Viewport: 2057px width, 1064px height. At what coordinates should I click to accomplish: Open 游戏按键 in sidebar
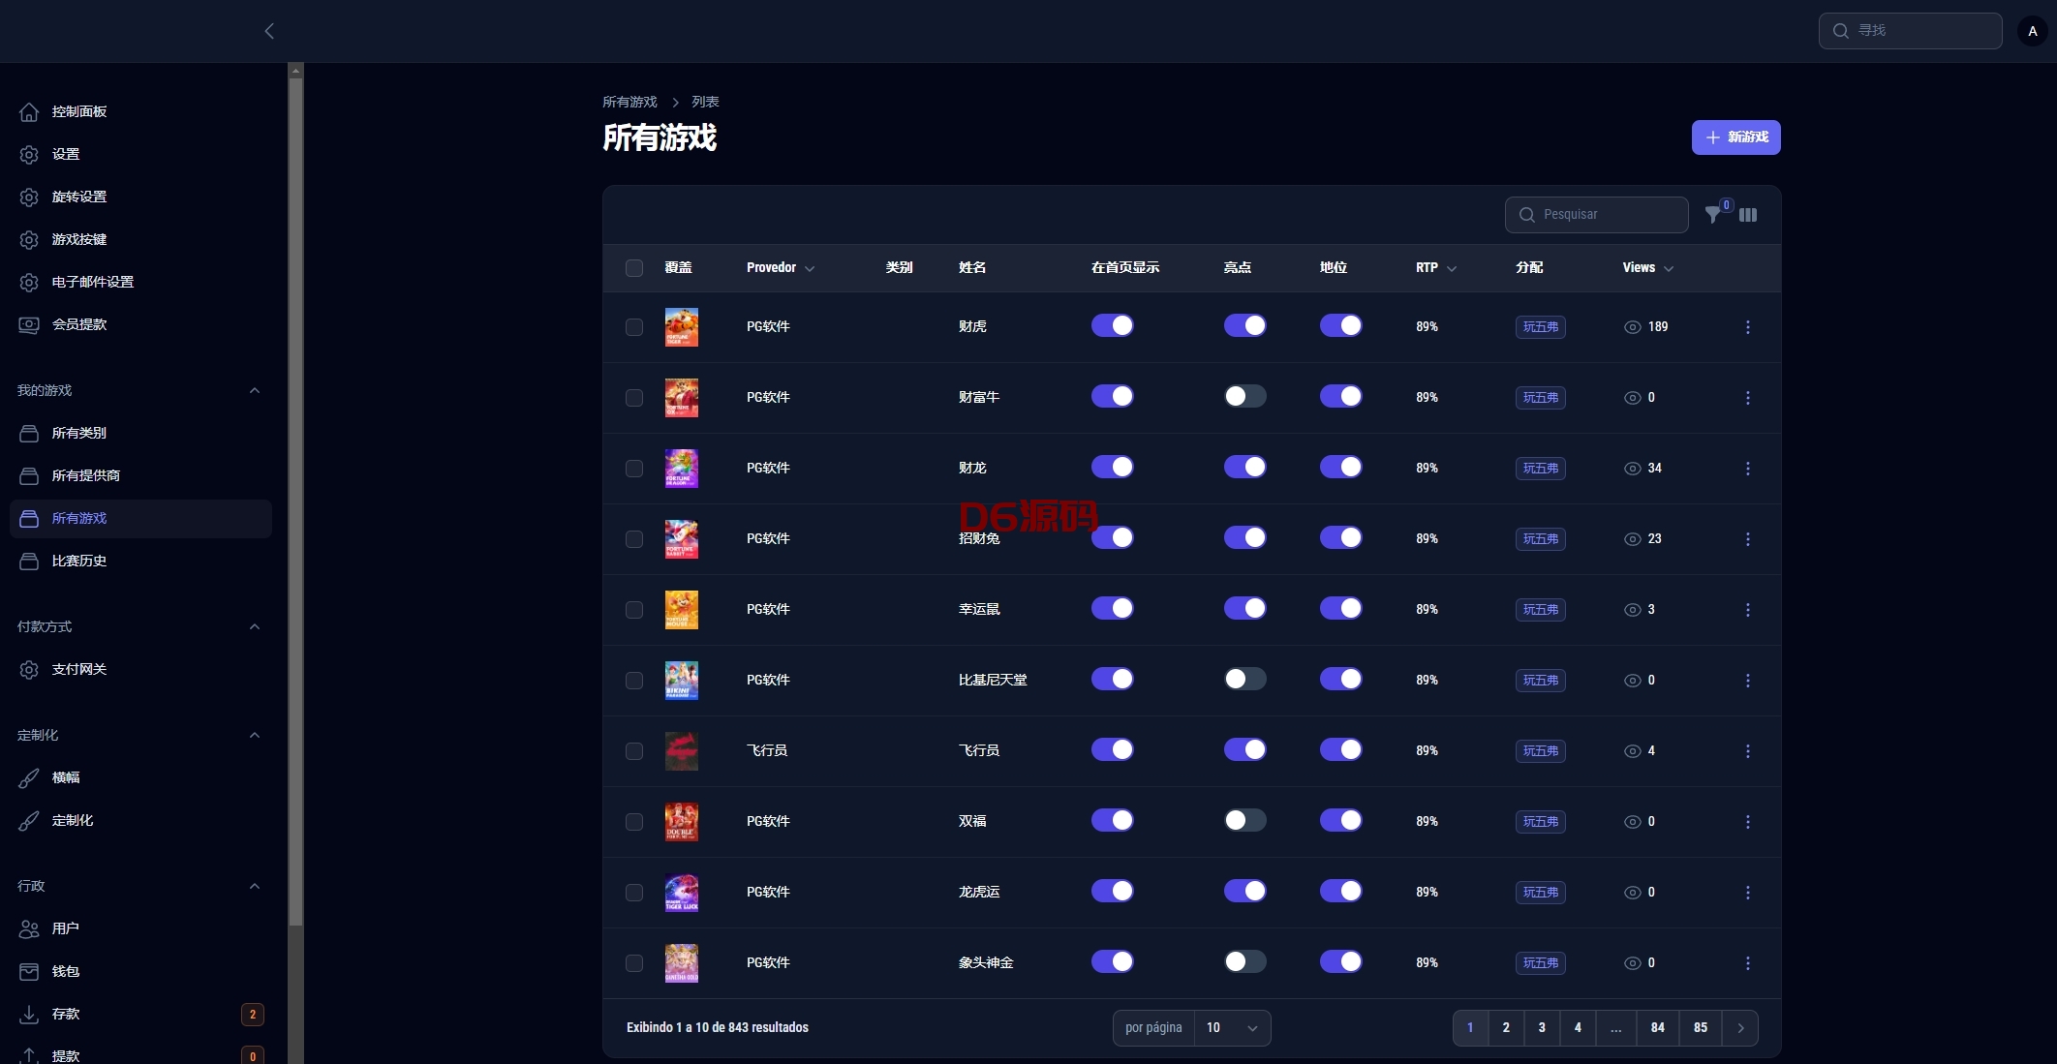[140, 240]
